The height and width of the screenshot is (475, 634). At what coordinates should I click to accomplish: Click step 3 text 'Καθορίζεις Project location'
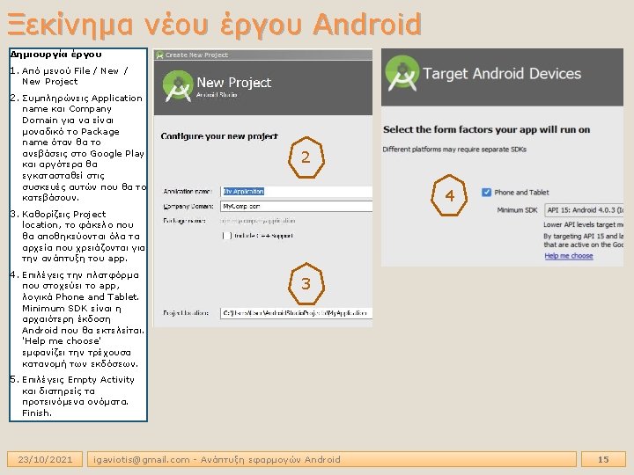point(64,219)
